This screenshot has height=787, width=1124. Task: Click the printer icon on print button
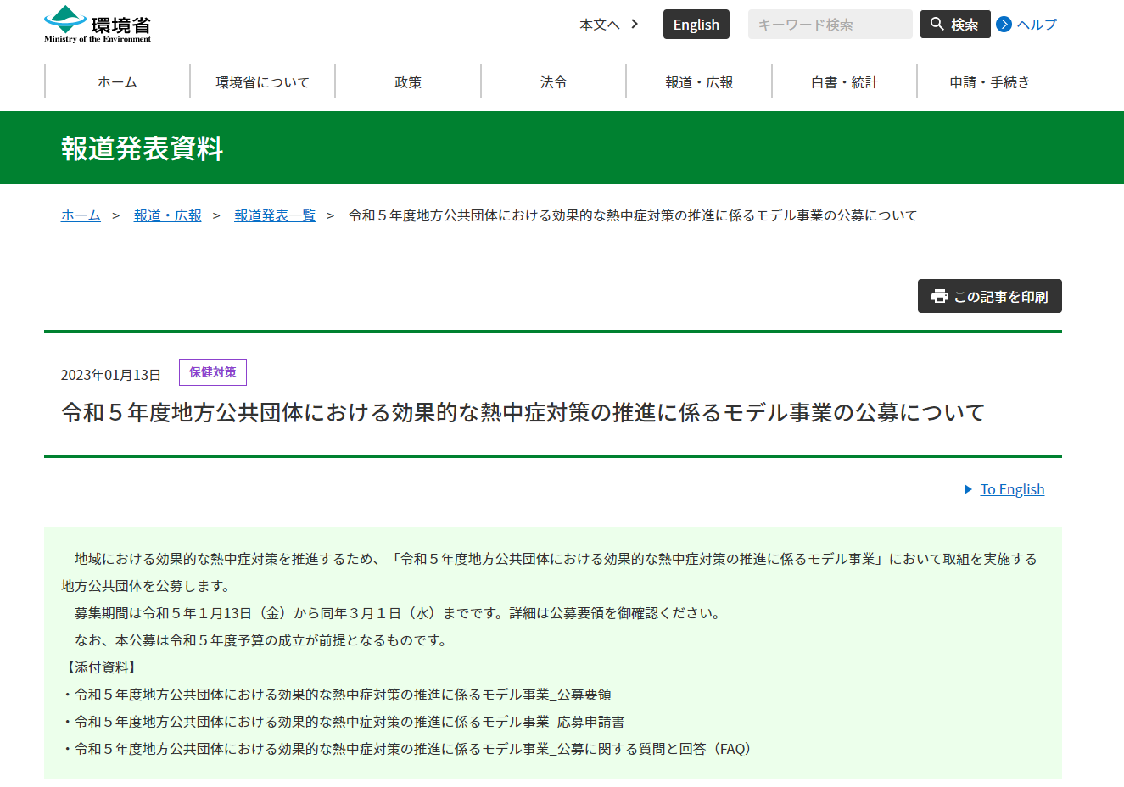(x=939, y=296)
